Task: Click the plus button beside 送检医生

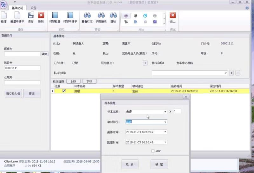Action: [x=145, y=63]
